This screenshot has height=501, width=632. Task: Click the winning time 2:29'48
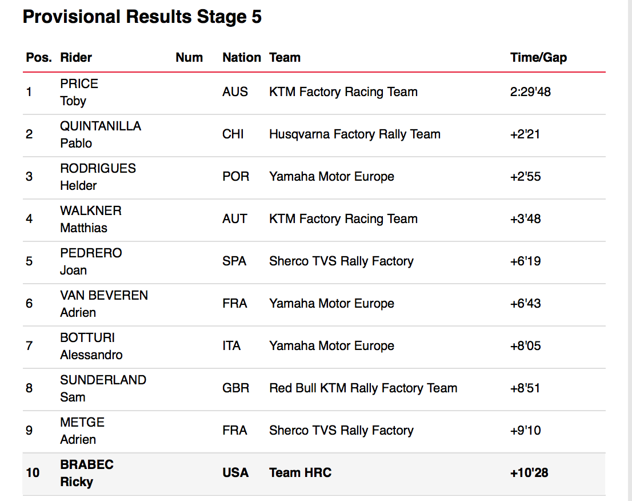coord(530,92)
